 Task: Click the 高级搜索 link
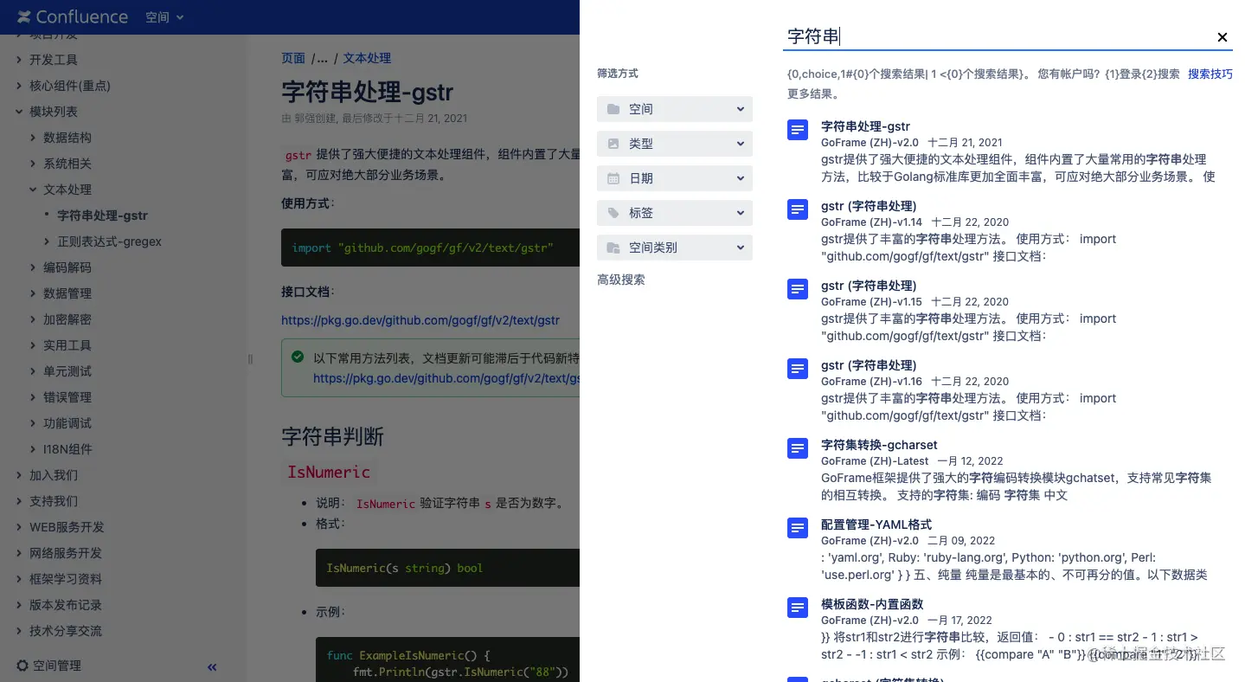tap(621, 280)
